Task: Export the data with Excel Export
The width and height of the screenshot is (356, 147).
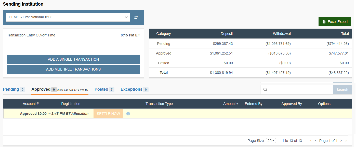Action: 335,22
